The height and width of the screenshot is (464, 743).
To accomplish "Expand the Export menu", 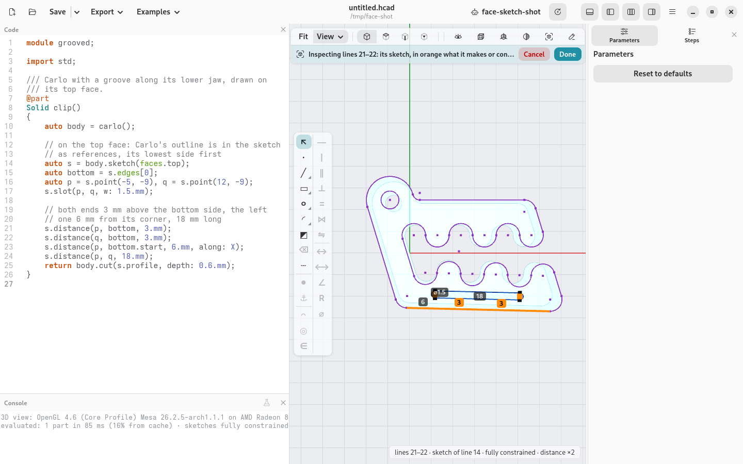I will click(107, 12).
